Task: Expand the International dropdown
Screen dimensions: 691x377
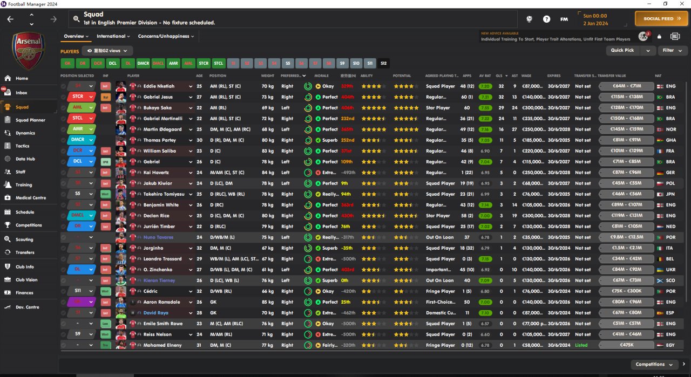Action: click(113, 36)
